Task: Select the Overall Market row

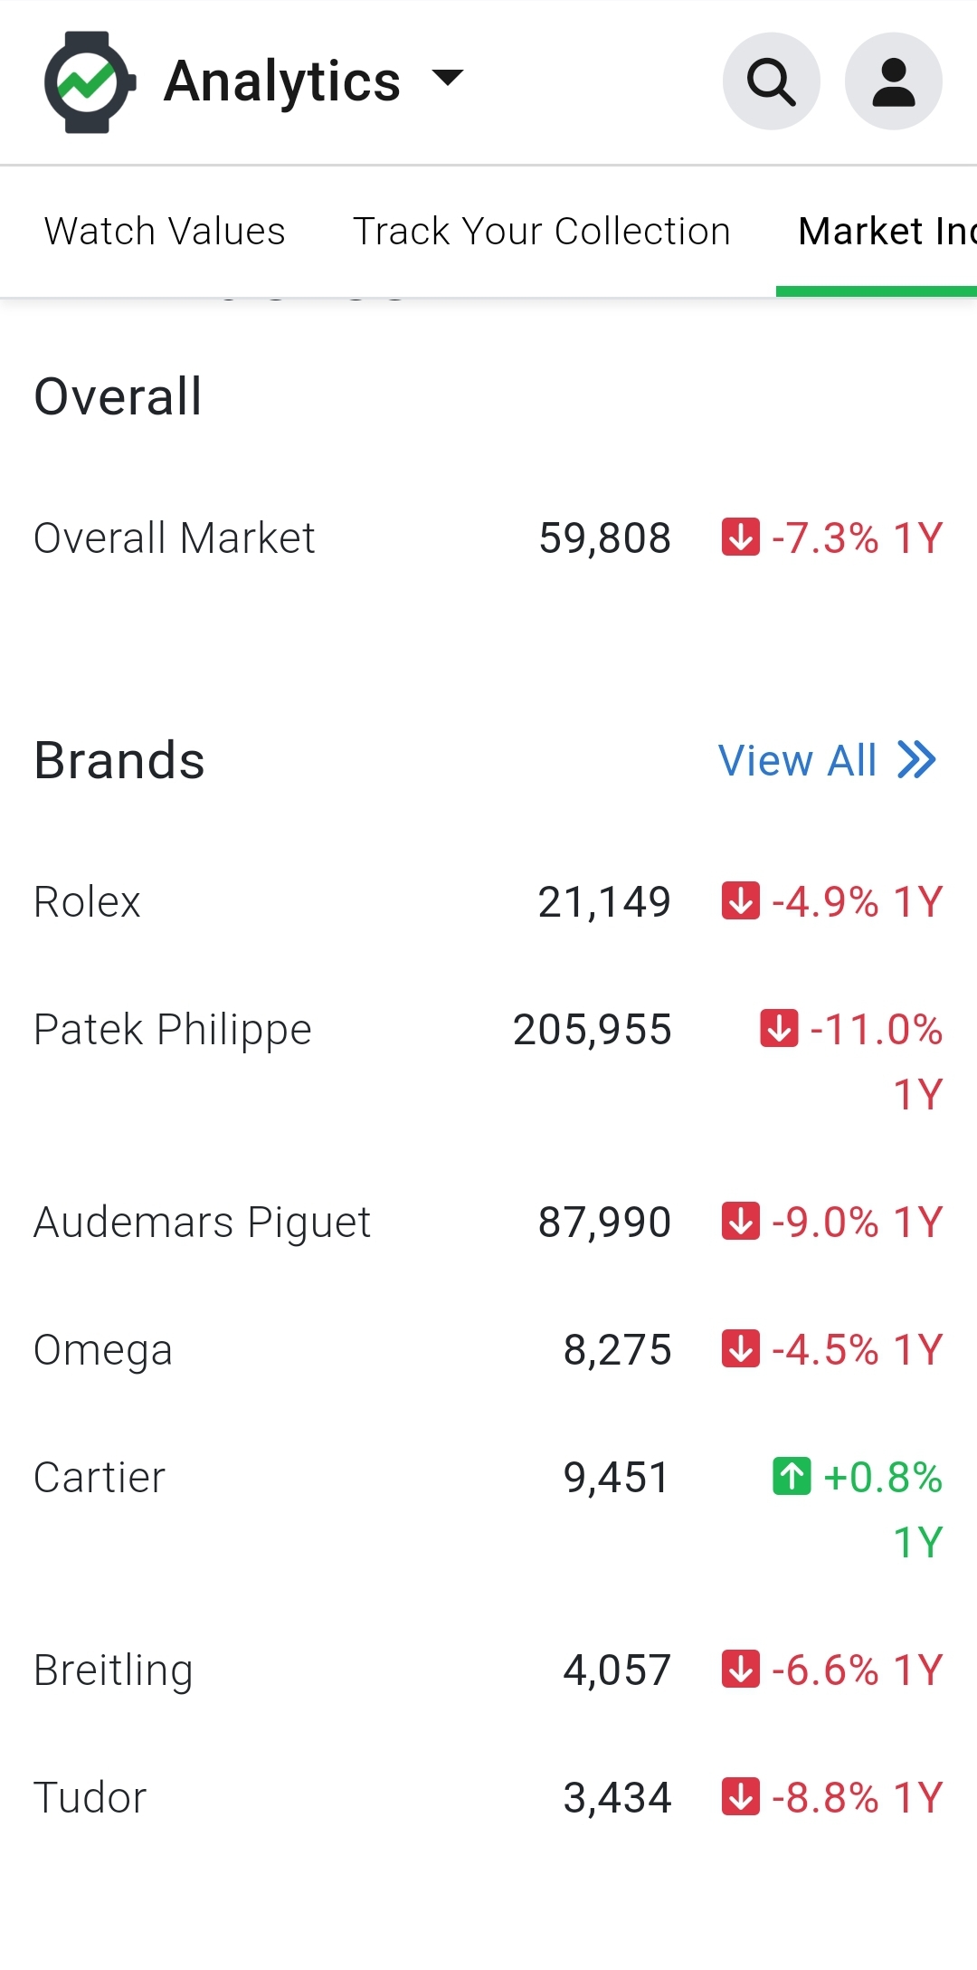Action: click(x=488, y=538)
